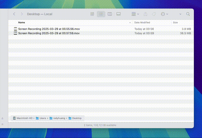Click the Users folder in the path bar
202x138 pixels.
point(41,118)
